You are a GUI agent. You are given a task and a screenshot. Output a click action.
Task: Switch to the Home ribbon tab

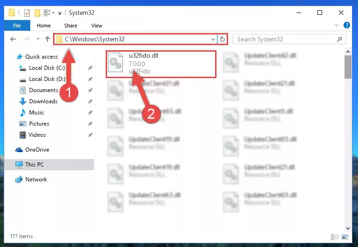pyautogui.click(x=44, y=26)
